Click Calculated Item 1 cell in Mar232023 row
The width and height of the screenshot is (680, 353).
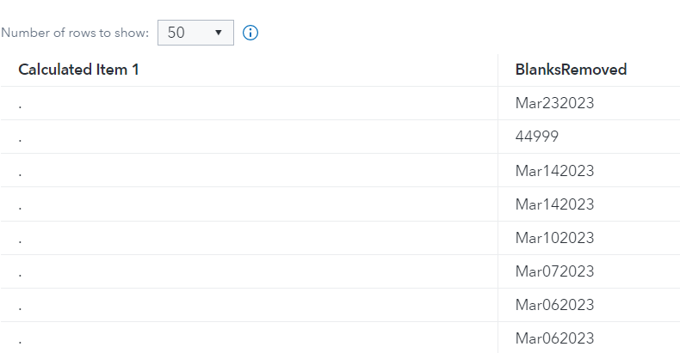[250, 103]
